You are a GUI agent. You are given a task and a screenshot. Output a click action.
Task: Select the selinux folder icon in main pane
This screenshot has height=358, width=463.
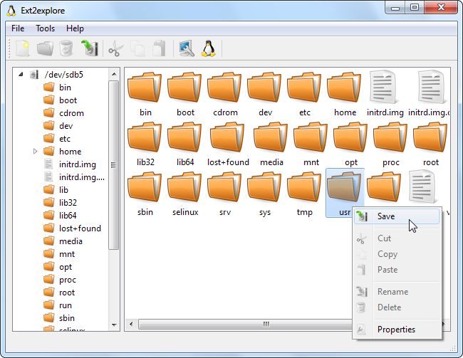coord(185,187)
